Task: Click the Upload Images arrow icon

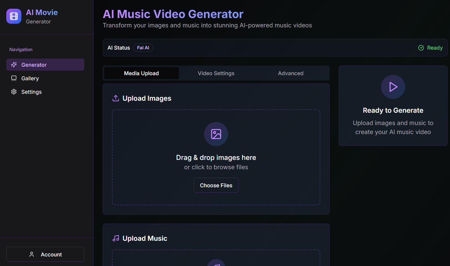Action: pyautogui.click(x=116, y=98)
